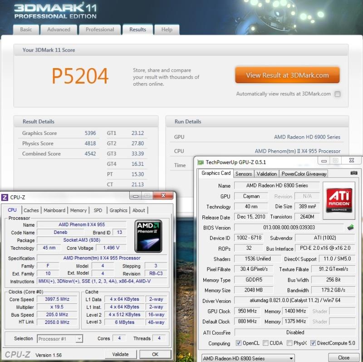Open the PowerColor Giveaway tab
Image resolution: width=363 pixels, height=362 pixels.
(x=304, y=174)
